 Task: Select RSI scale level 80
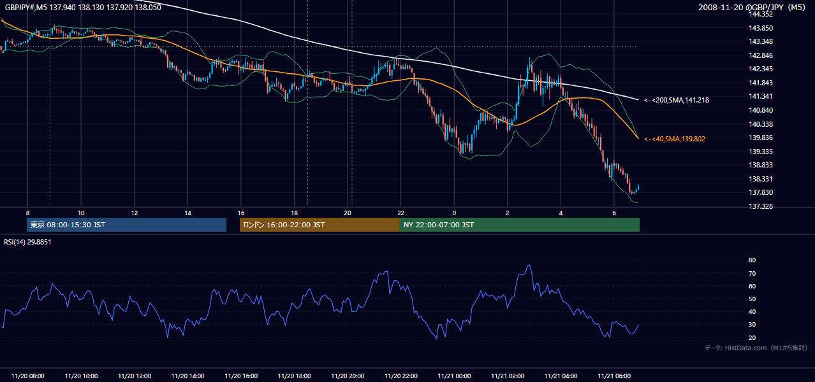753,260
